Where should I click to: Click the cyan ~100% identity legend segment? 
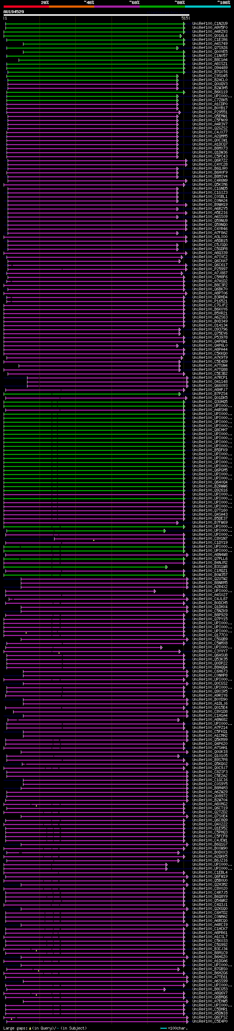pyautogui.click(x=208, y=7)
